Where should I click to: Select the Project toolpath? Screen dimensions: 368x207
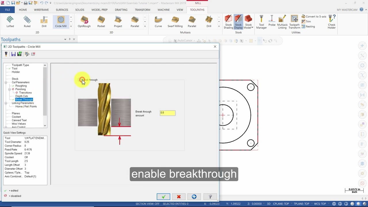118,22
